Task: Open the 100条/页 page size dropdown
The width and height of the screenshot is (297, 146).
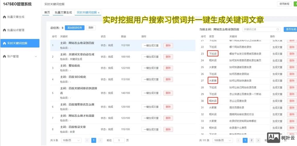Action: (x=223, y=140)
